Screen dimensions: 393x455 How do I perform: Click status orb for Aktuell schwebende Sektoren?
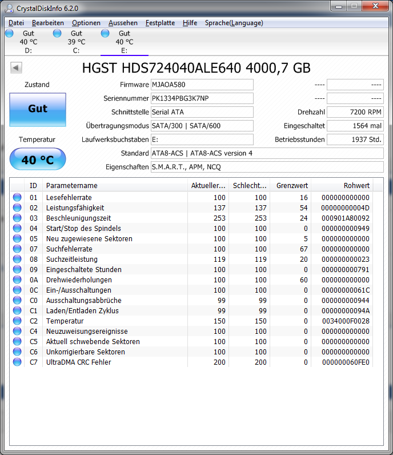(17, 342)
